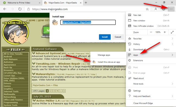Open Networking category link

(x=10, y=97)
